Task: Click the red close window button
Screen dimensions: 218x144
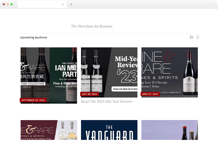Action: [4, 4]
